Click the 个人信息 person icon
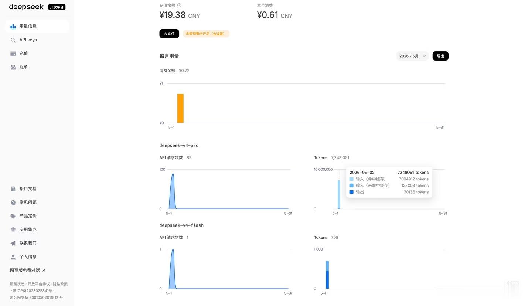The width and height of the screenshot is (532, 306). [x=13, y=257]
